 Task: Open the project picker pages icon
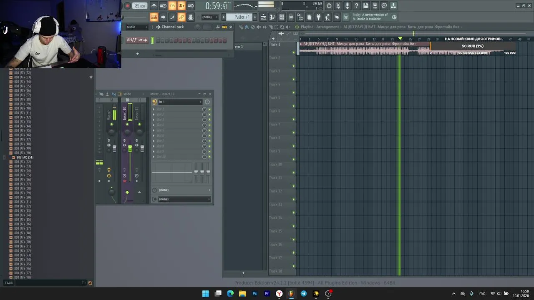click(309, 17)
